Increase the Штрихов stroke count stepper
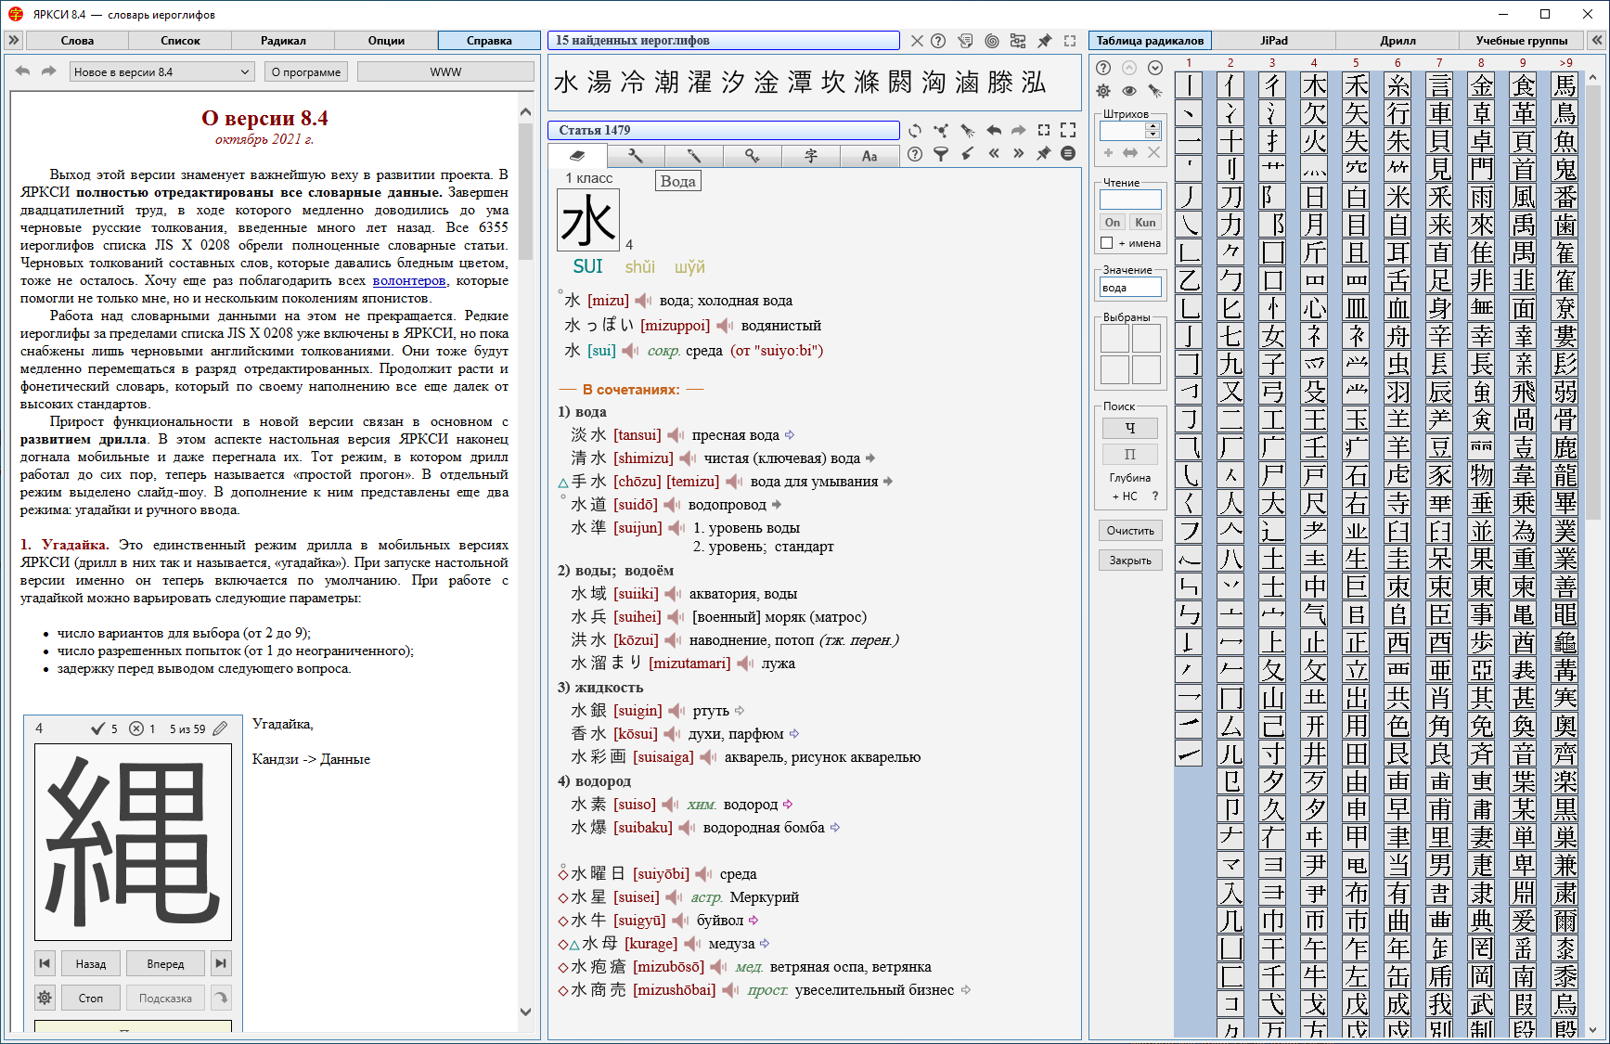The image size is (1610, 1044). (x=1153, y=126)
